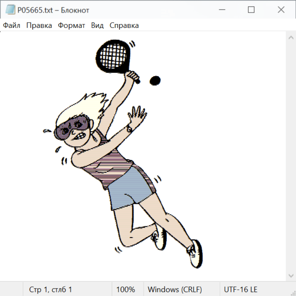The height and width of the screenshot is (296, 296).
Task: Maximize the Блокнот window
Action: tap(251, 10)
